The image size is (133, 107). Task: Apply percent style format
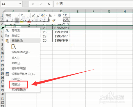pyautogui.click(x=50, y=16)
